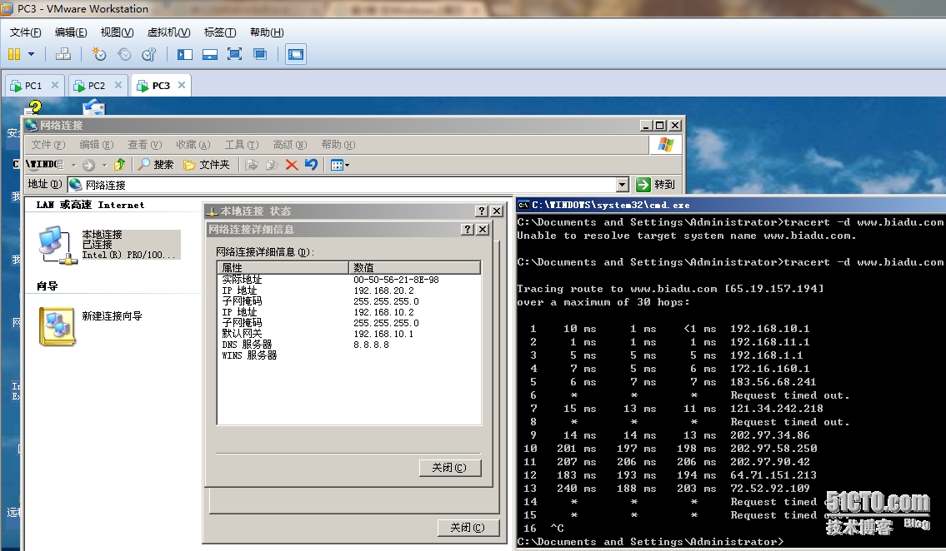Screen dimensions: 946x551
Task: Click the Explorer Forward arrow button
Action: tap(88, 165)
